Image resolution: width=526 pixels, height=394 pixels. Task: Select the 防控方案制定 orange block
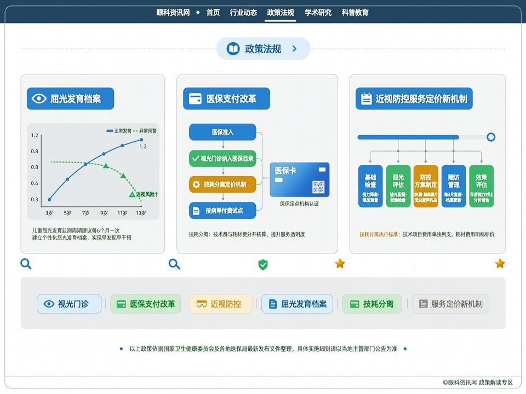[x=426, y=186]
